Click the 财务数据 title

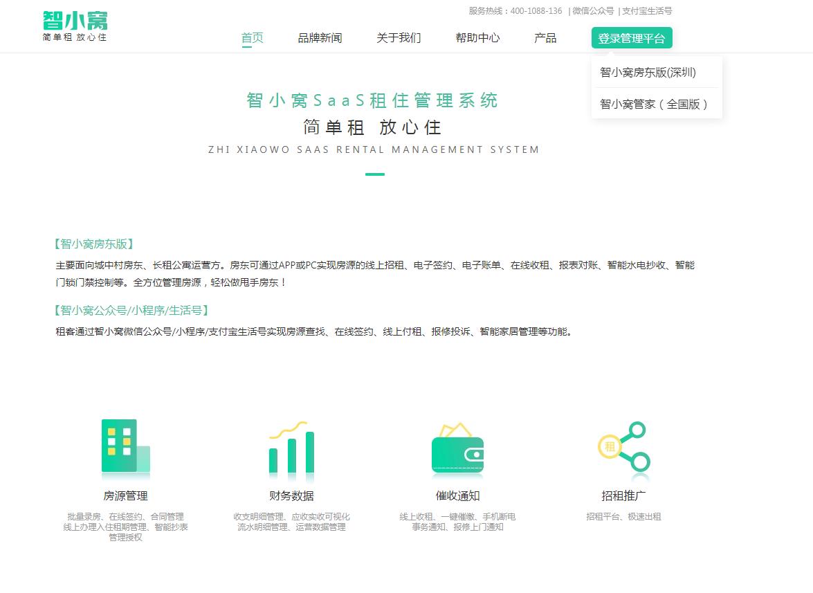[291, 495]
